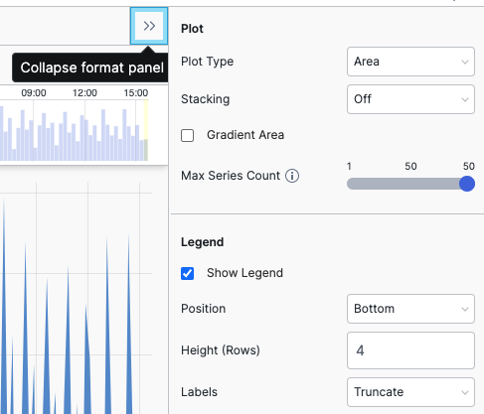Click the 12:00 mark on timeline minimap

point(84,93)
